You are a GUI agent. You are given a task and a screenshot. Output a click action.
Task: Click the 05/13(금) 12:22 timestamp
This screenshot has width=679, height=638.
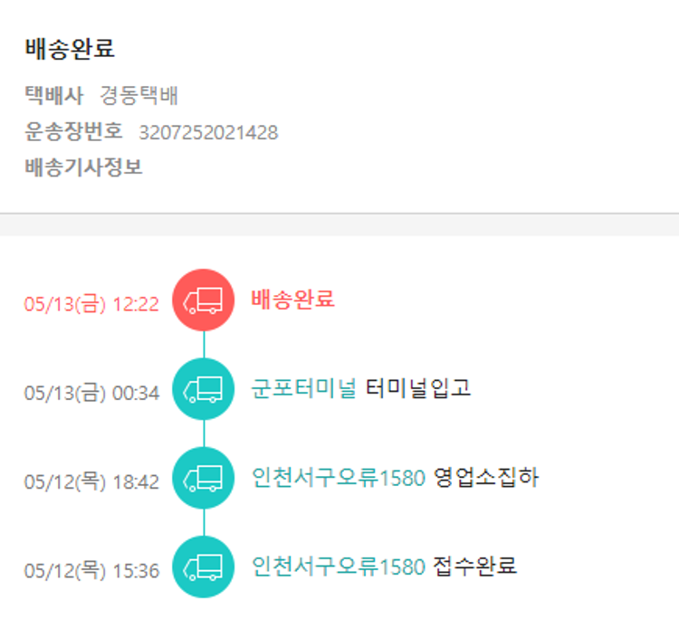[91, 304]
